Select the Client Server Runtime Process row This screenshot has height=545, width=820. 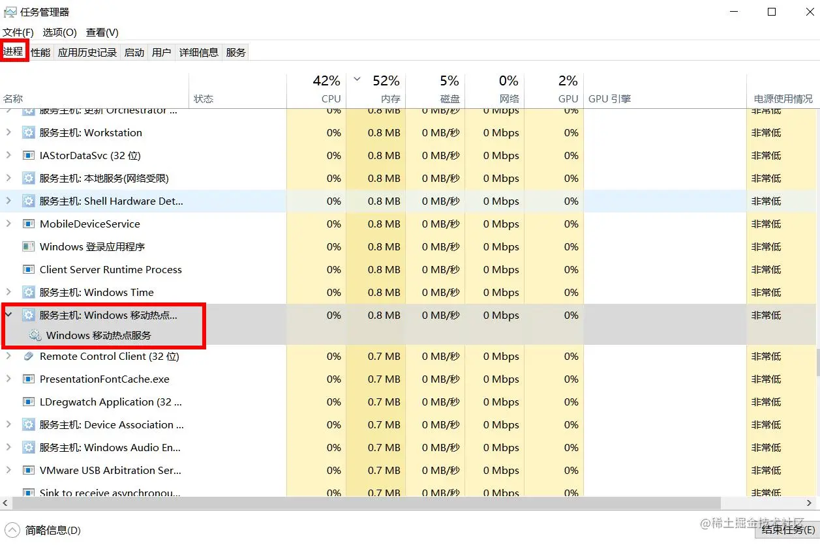coord(407,269)
